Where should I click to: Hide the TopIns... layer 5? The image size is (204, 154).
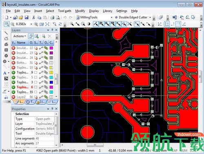(13, 77)
